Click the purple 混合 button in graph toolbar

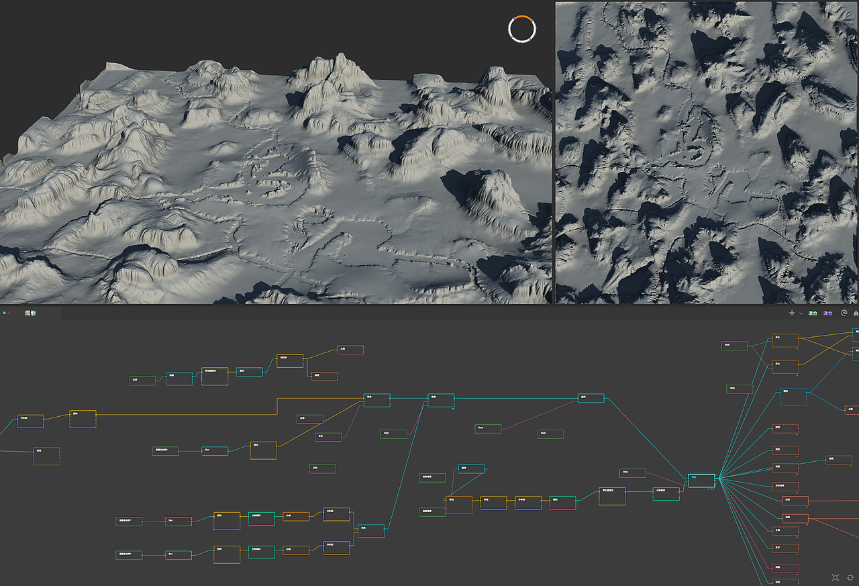click(x=827, y=313)
